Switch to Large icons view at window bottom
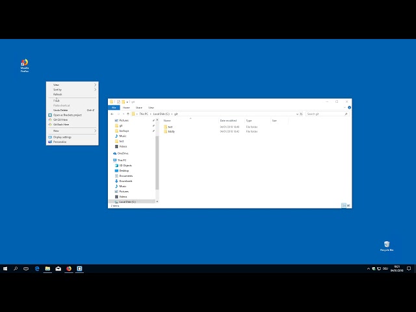Image resolution: width=416 pixels, height=312 pixels. pyautogui.click(x=348, y=205)
